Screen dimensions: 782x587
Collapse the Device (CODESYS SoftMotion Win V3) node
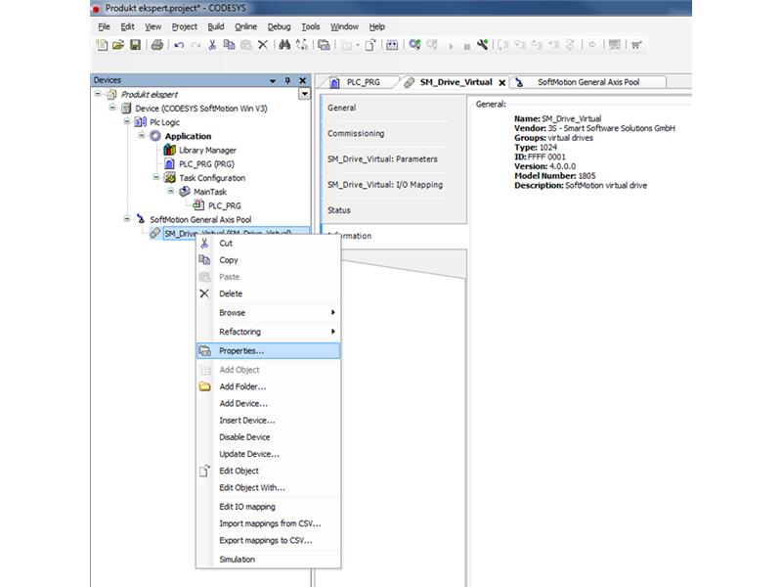[x=112, y=108]
